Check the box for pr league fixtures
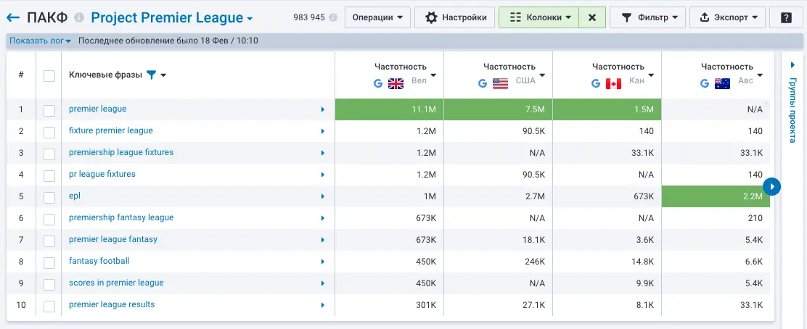Image resolution: width=807 pixels, height=329 pixels. 49,175
